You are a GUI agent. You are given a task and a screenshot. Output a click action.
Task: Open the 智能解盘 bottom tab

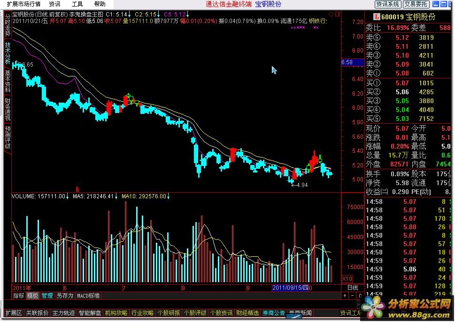(90, 313)
